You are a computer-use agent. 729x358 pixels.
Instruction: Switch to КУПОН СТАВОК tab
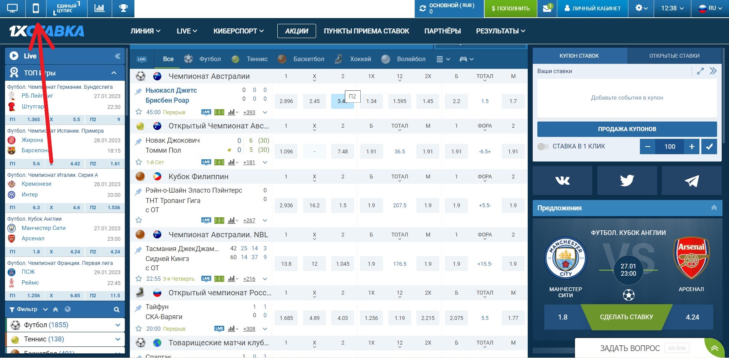579,56
